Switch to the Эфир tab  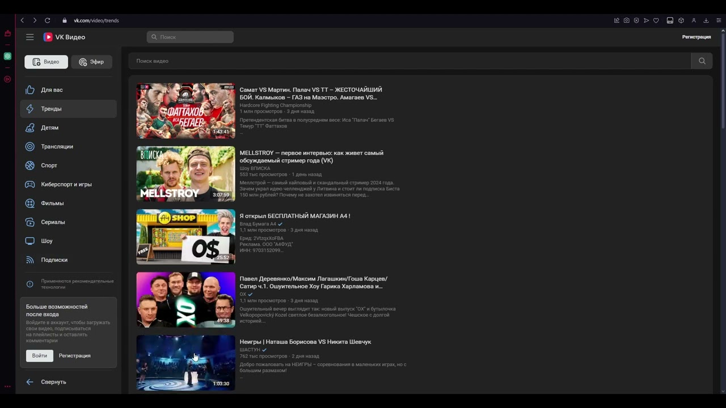[91, 62]
